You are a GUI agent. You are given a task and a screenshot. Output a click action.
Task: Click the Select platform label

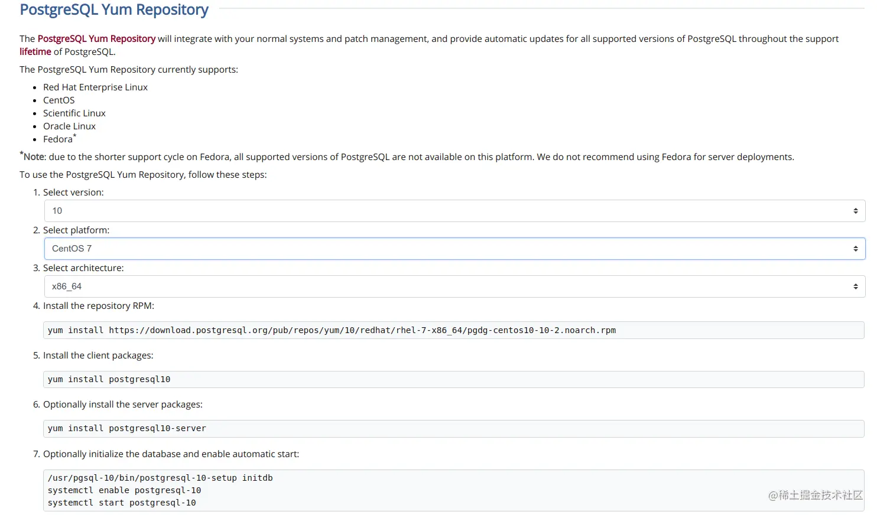(76, 230)
